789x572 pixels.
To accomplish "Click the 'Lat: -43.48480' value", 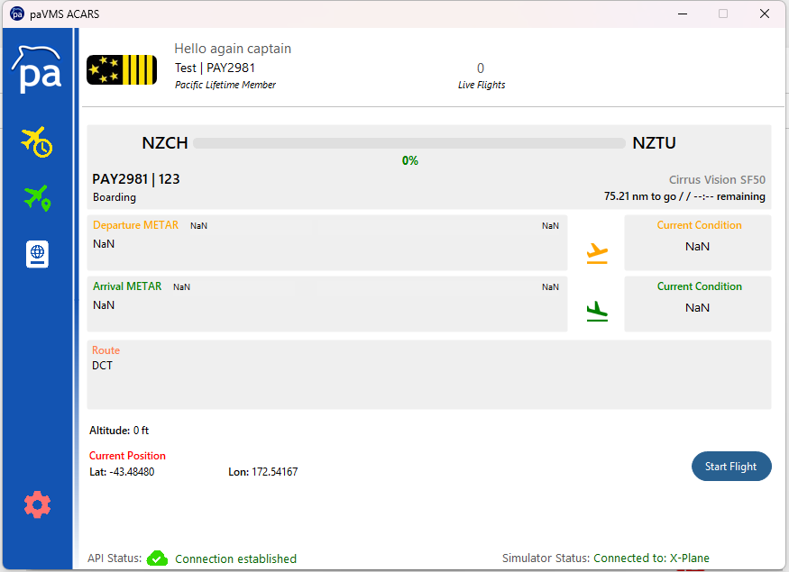I will (x=122, y=472).
